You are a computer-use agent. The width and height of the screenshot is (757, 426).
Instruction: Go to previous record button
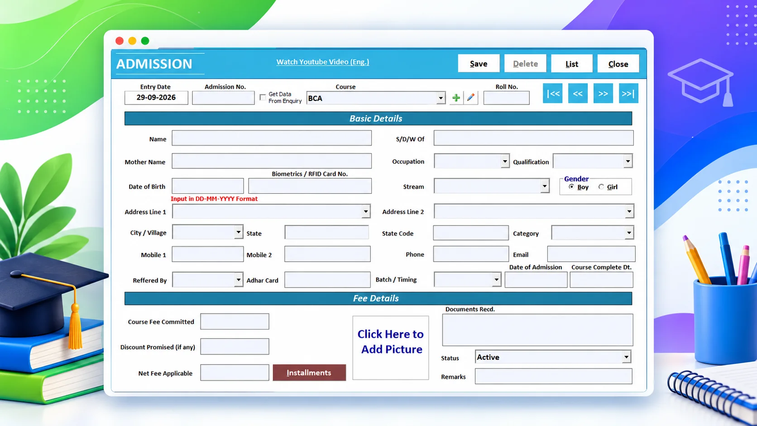(578, 93)
